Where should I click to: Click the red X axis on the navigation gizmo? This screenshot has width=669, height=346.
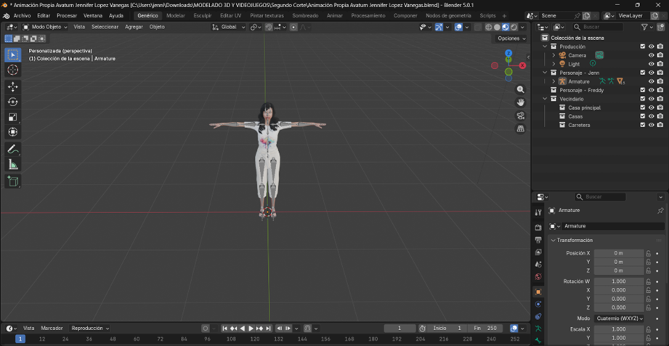tap(522, 65)
